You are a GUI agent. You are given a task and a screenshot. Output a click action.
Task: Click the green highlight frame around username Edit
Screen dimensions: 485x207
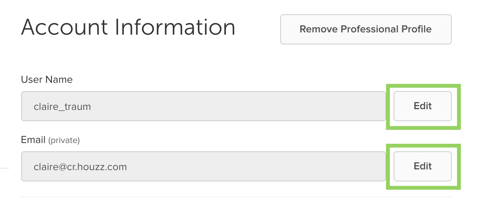click(423, 86)
